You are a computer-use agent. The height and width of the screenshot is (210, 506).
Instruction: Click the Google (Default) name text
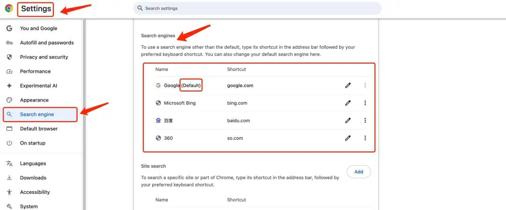coord(182,86)
